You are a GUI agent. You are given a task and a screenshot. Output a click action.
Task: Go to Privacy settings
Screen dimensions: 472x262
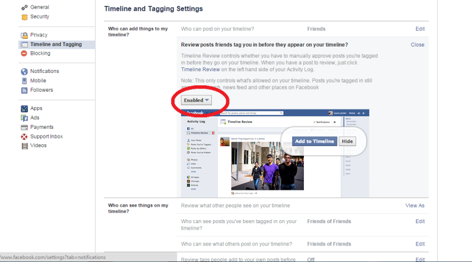[x=39, y=35]
